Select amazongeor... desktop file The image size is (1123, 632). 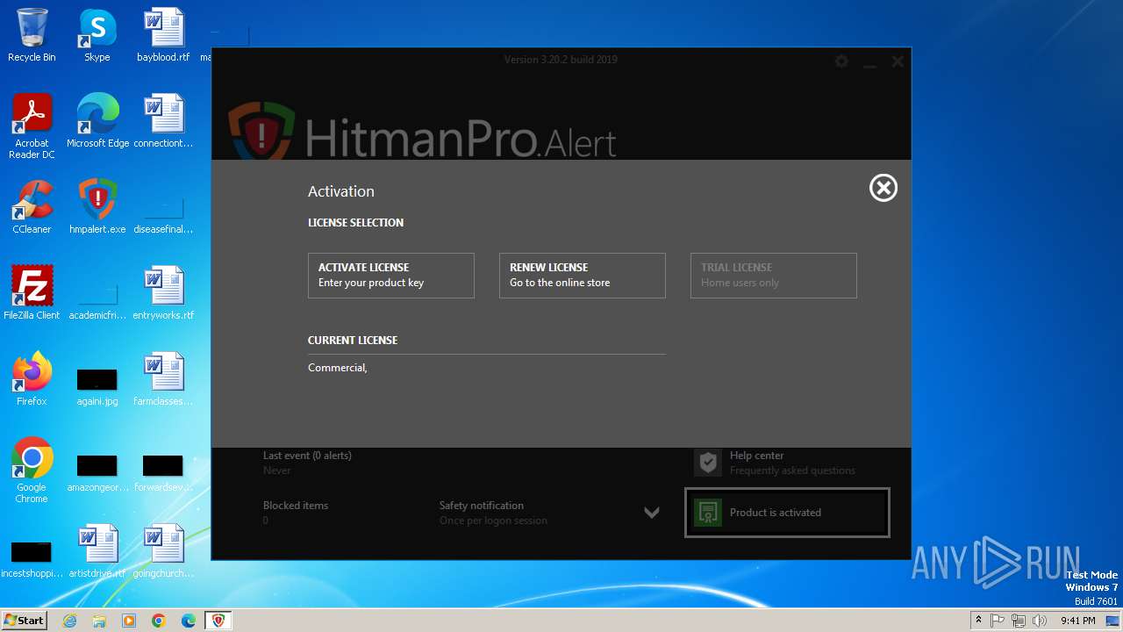[x=97, y=473]
